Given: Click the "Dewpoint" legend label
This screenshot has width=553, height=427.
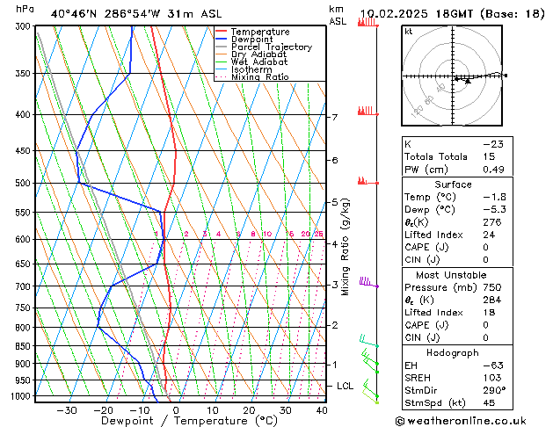Looking at the screenshot, I should [x=251, y=40].
